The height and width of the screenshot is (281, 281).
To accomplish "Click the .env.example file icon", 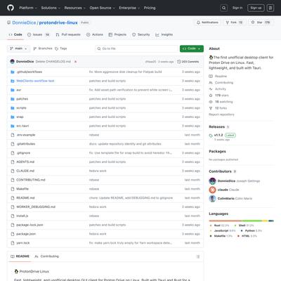I will pos(13,135).
